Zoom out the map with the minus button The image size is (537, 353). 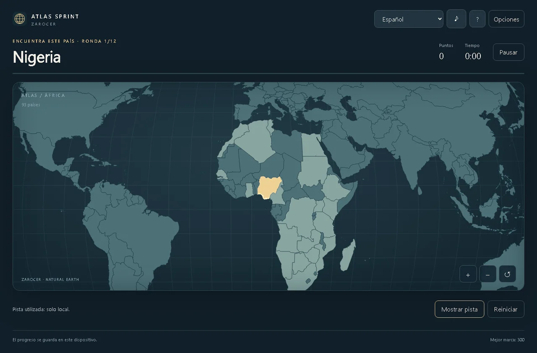coord(488,274)
